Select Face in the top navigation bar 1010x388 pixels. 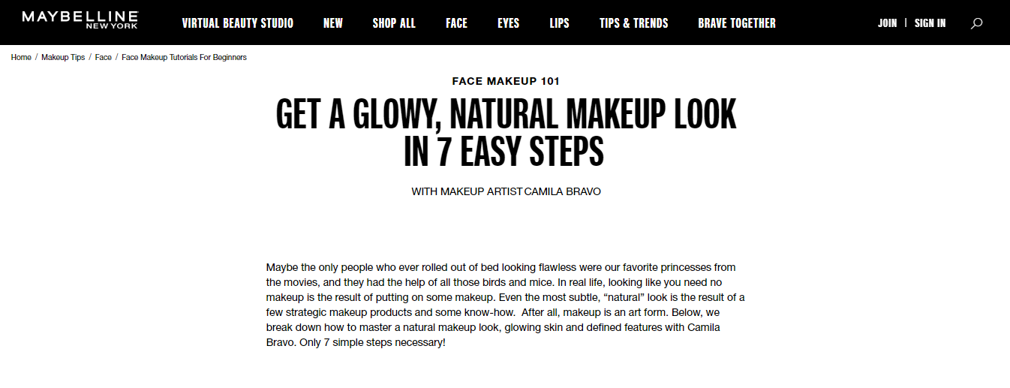click(456, 23)
